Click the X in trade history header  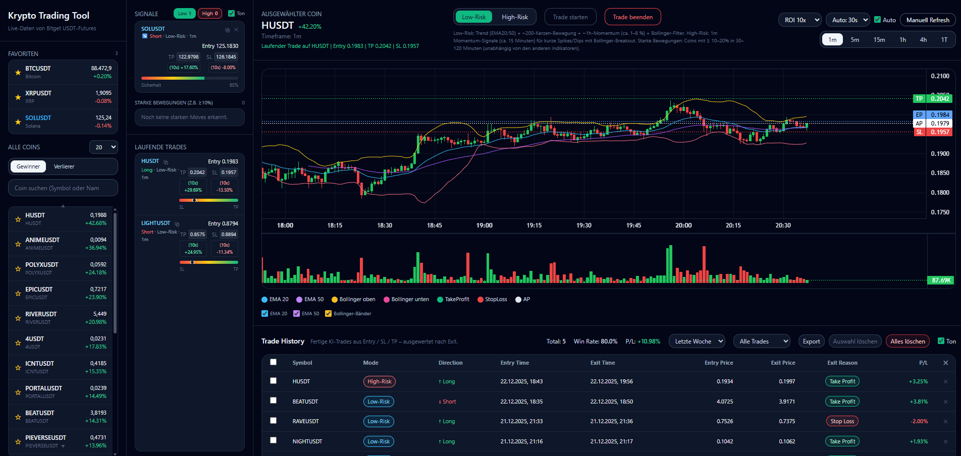point(945,363)
